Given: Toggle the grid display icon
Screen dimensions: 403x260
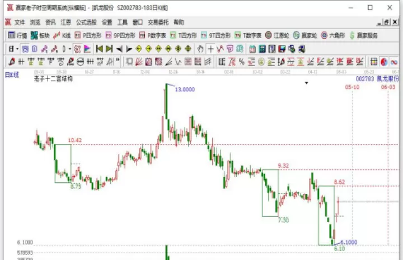Looking at the screenshot, I should 374,62.
